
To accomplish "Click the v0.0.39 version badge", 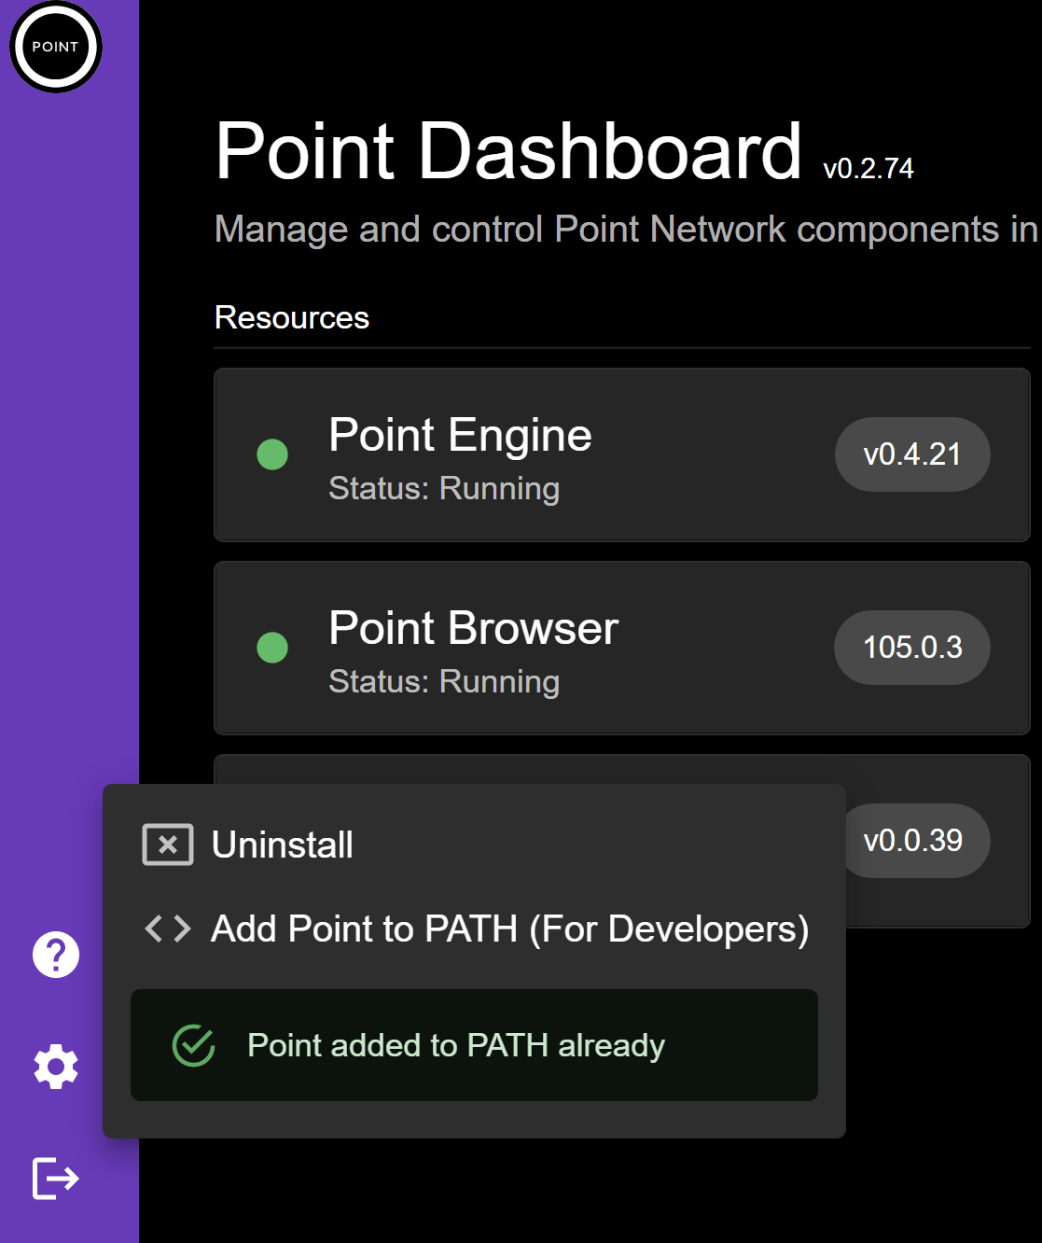I will [915, 841].
